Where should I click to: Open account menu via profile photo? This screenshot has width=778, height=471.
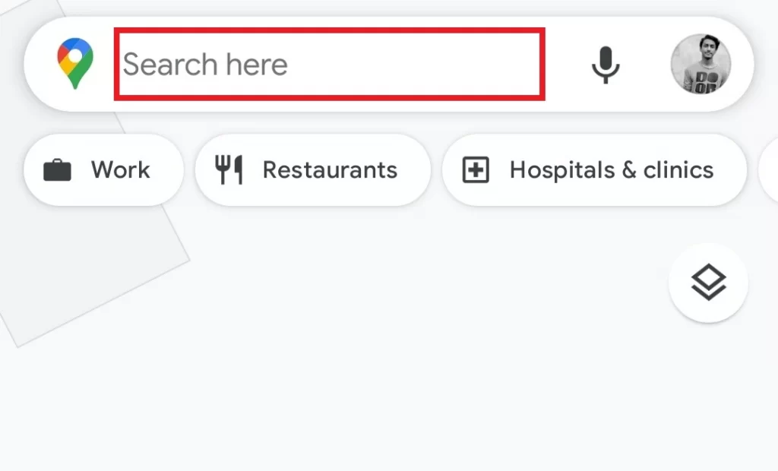701,64
